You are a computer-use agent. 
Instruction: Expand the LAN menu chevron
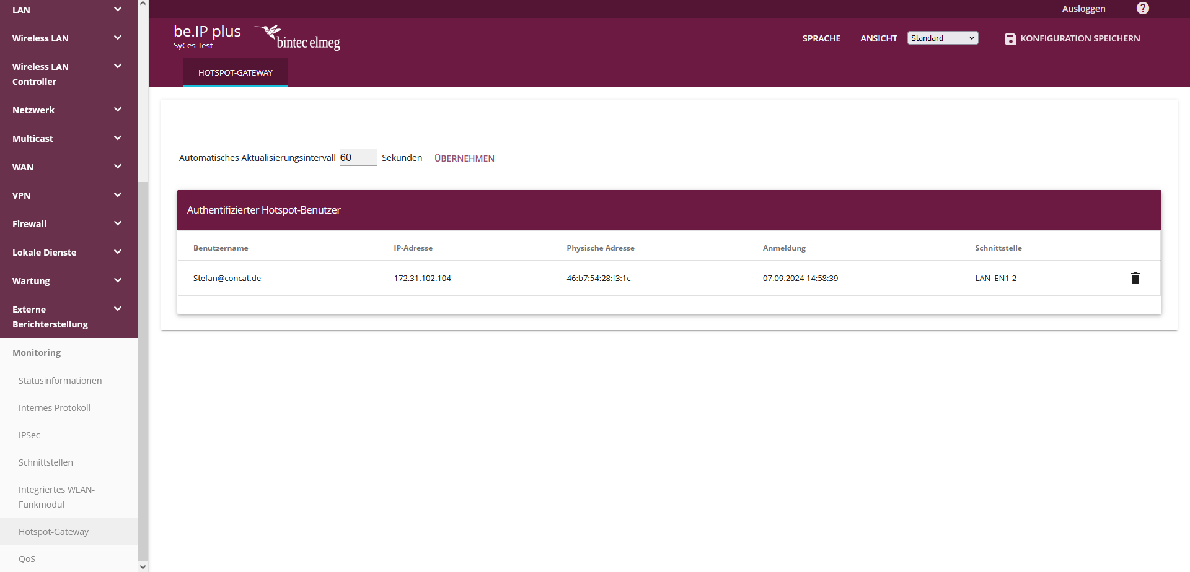click(x=118, y=9)
